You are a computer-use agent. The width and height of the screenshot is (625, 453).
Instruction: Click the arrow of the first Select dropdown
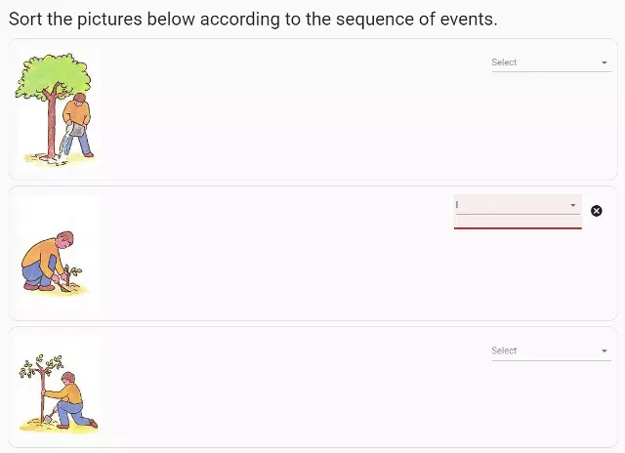pos(604,62)
